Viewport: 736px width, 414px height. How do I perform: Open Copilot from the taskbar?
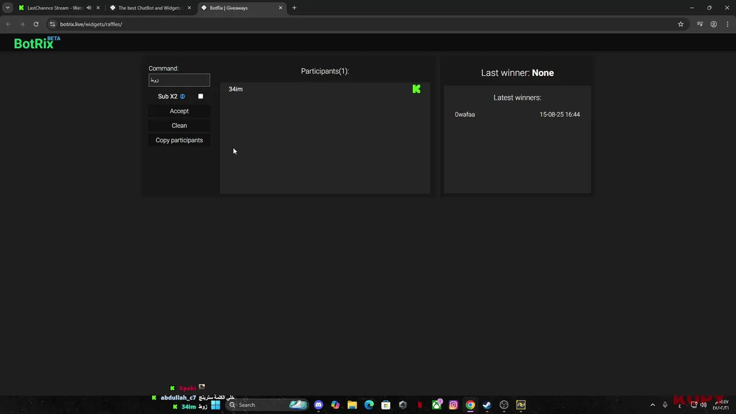tap(335, 405)
